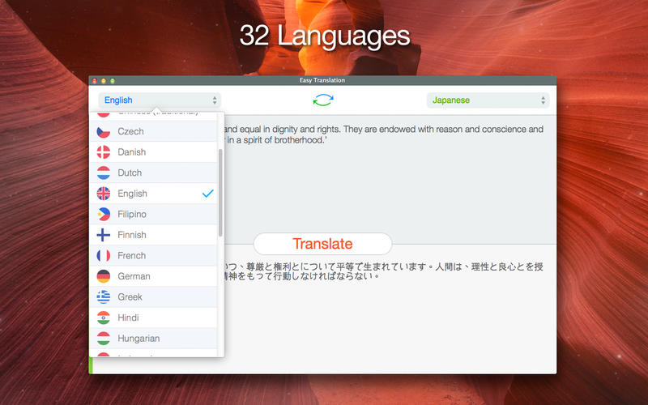Click the Japanese translation output text
The height and width of the screenshot is (405, 648).
(382, 271)
